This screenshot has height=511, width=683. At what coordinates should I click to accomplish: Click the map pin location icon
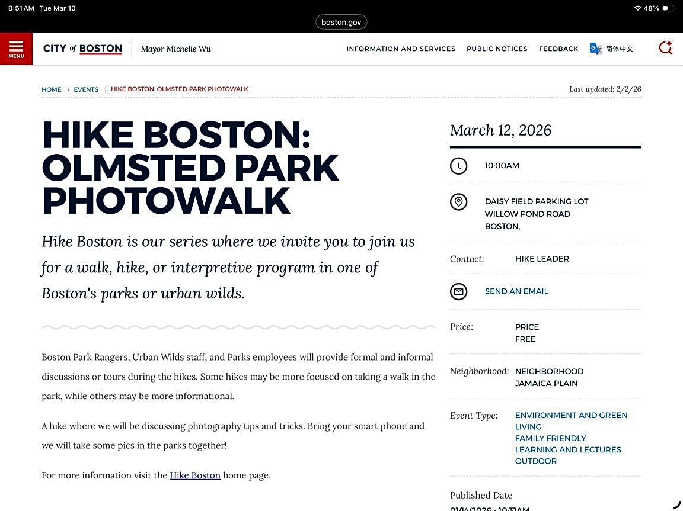point(458,202)
